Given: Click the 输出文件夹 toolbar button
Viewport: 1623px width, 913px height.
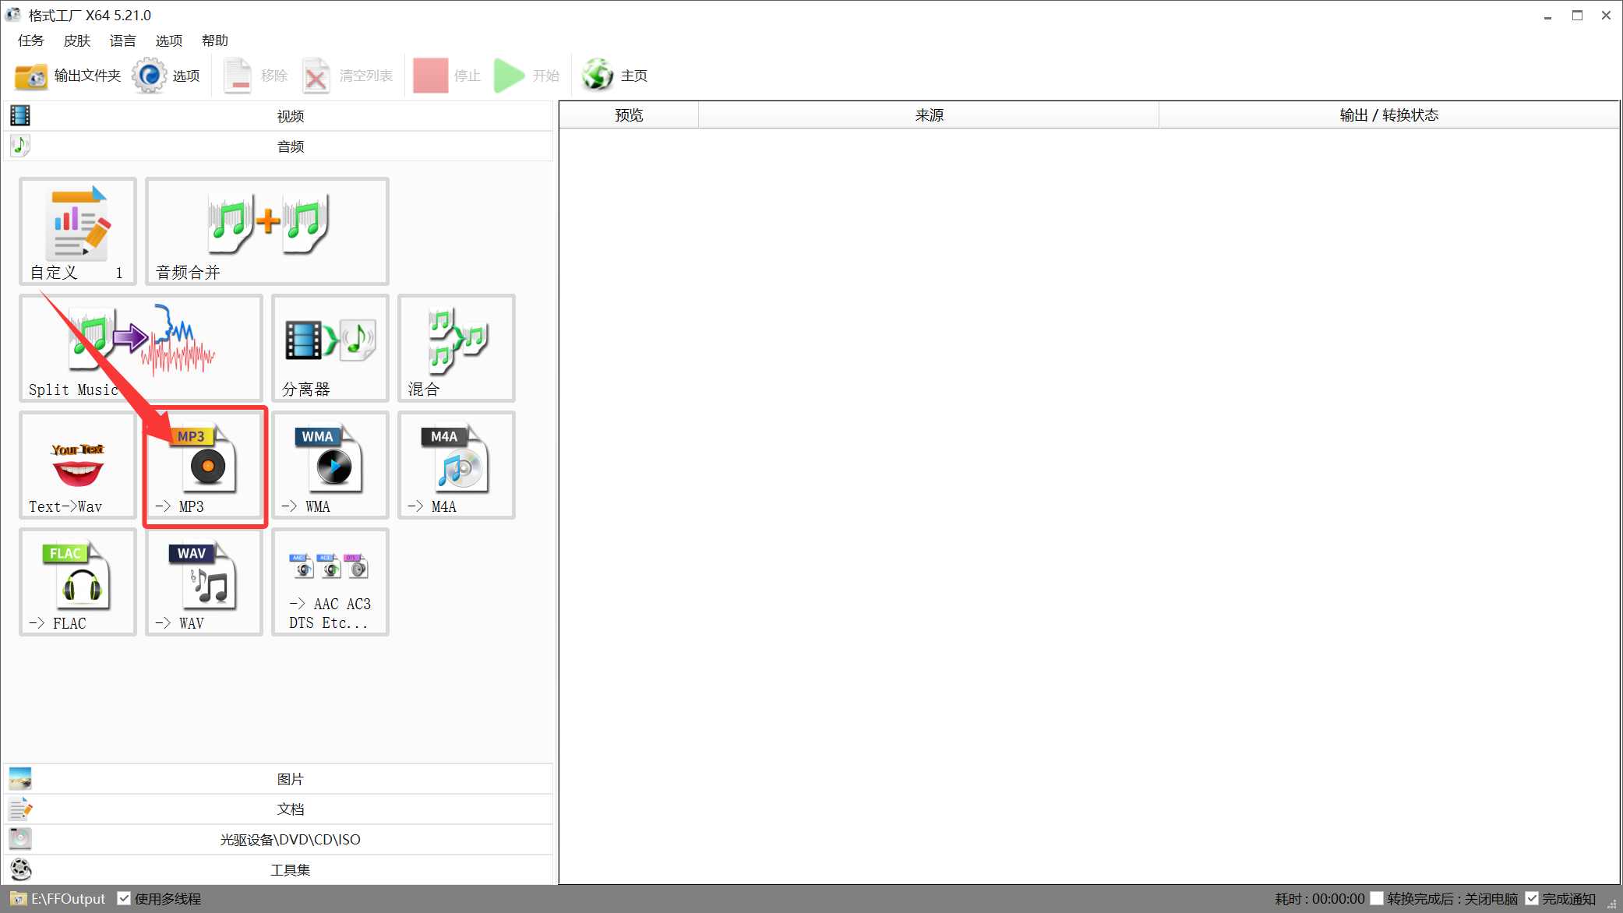Looking at the screenshot, I should point(69,76).
